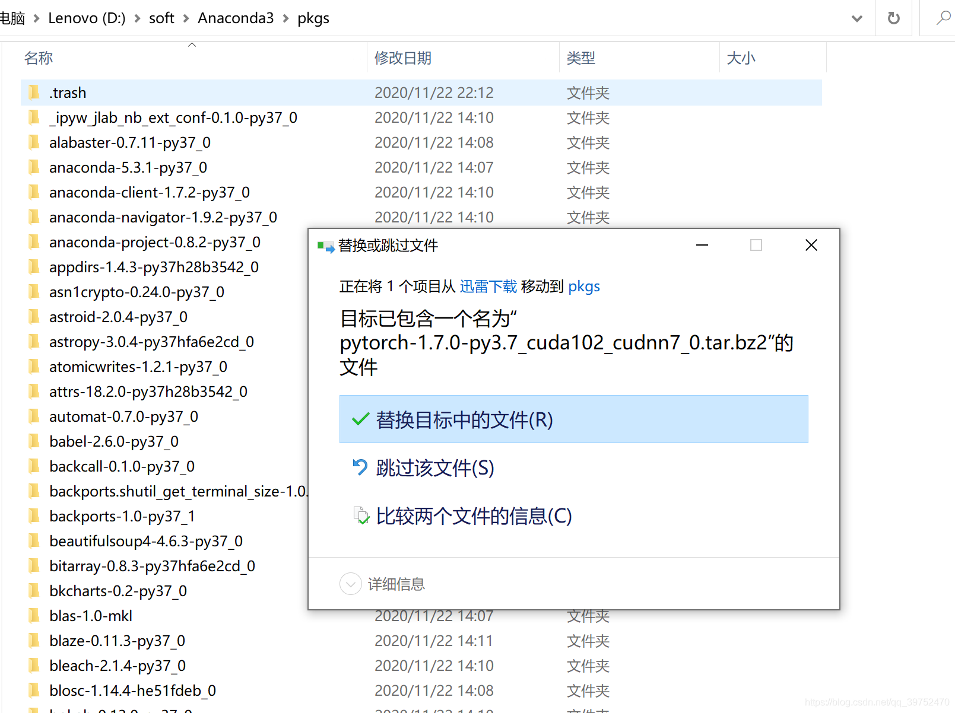Click 文件夹 type cell of alabaster row

(x=588, y=142)
